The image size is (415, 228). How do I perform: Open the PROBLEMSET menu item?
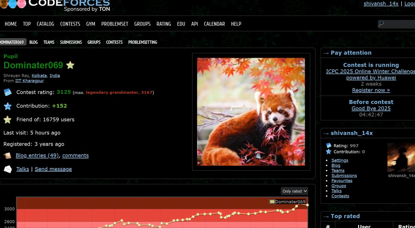coord(115,24)
